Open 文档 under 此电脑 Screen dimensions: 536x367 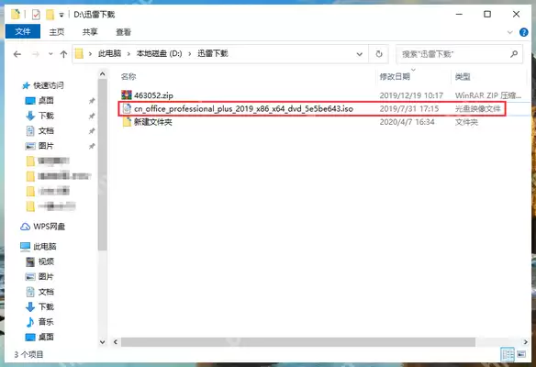(x=46, y=292)
